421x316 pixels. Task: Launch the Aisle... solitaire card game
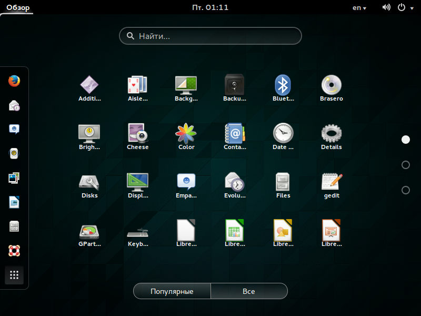tap(138, 88)
